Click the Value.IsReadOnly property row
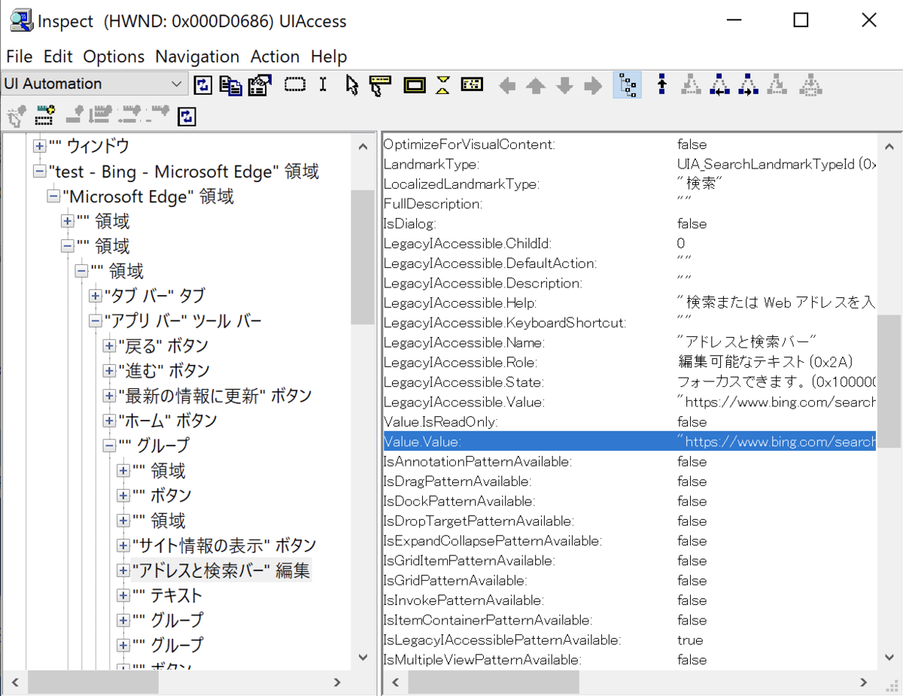Screen dimensions: 903x696 (x=629, y=421)
